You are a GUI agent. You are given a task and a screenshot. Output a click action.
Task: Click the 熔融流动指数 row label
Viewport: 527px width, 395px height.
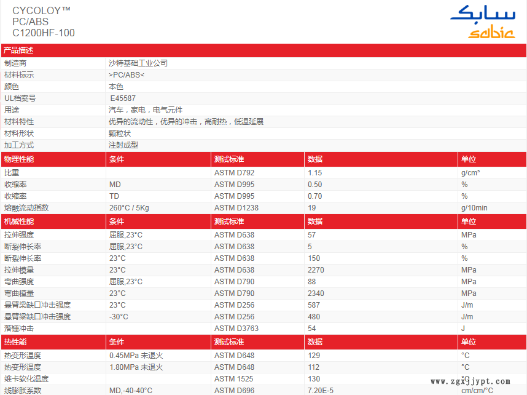coord(26,208)
